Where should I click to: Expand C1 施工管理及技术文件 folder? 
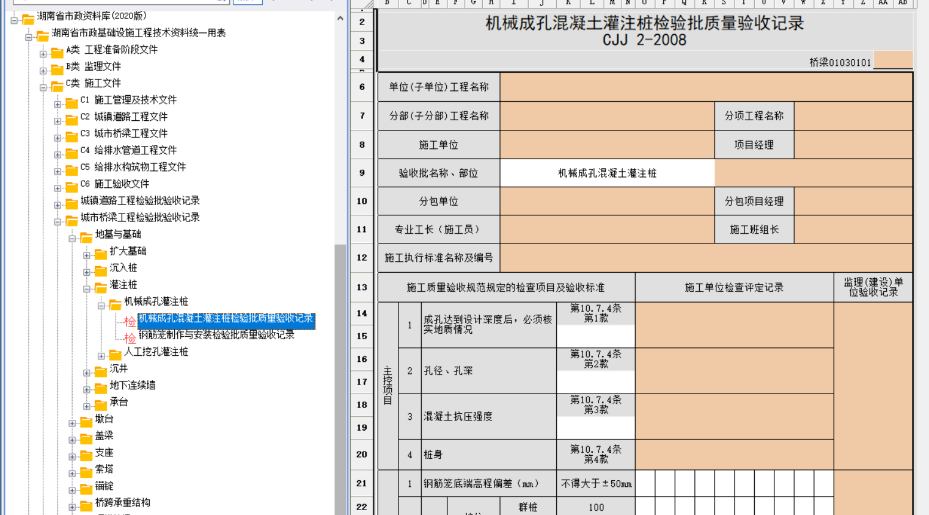coord(57,104)
